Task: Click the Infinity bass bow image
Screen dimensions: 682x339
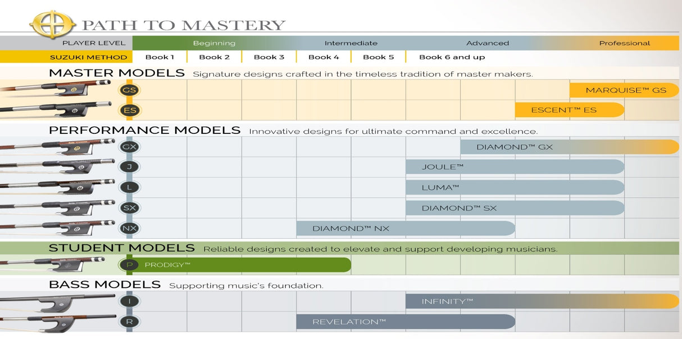Action: tap(56, 303)
